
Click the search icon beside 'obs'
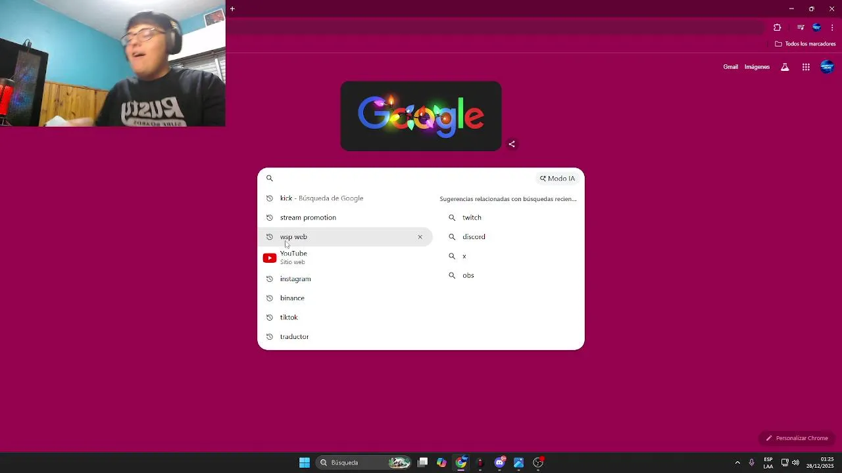click(452, 275)
